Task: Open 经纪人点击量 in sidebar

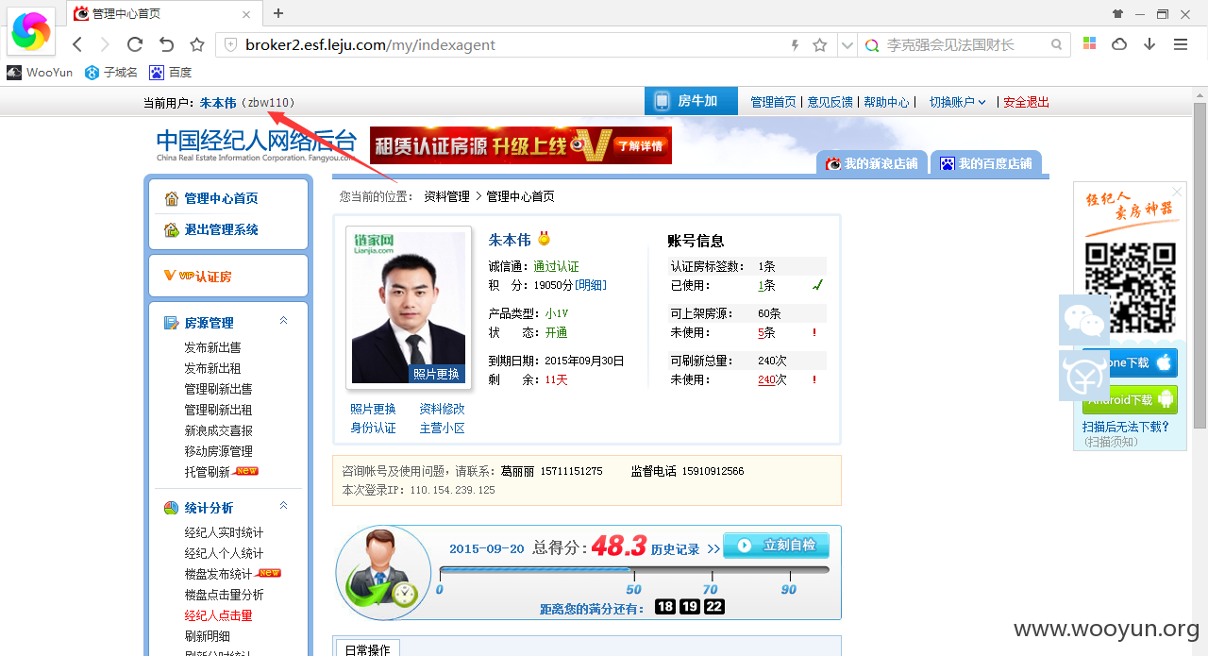Action: tap(218, 615)
